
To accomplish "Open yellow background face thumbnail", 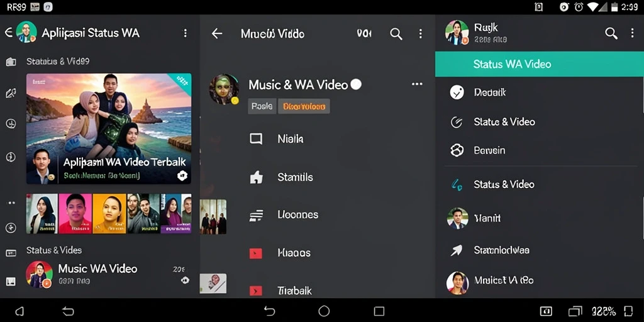I will [x=109, y=214].
